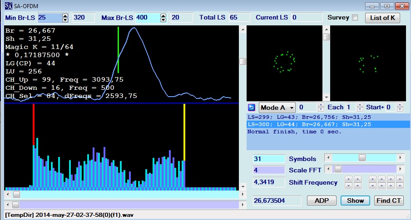This screenshot has height=220, width=411.
Task: Click the value field showing 26.673504
Action: click(277, 201)
